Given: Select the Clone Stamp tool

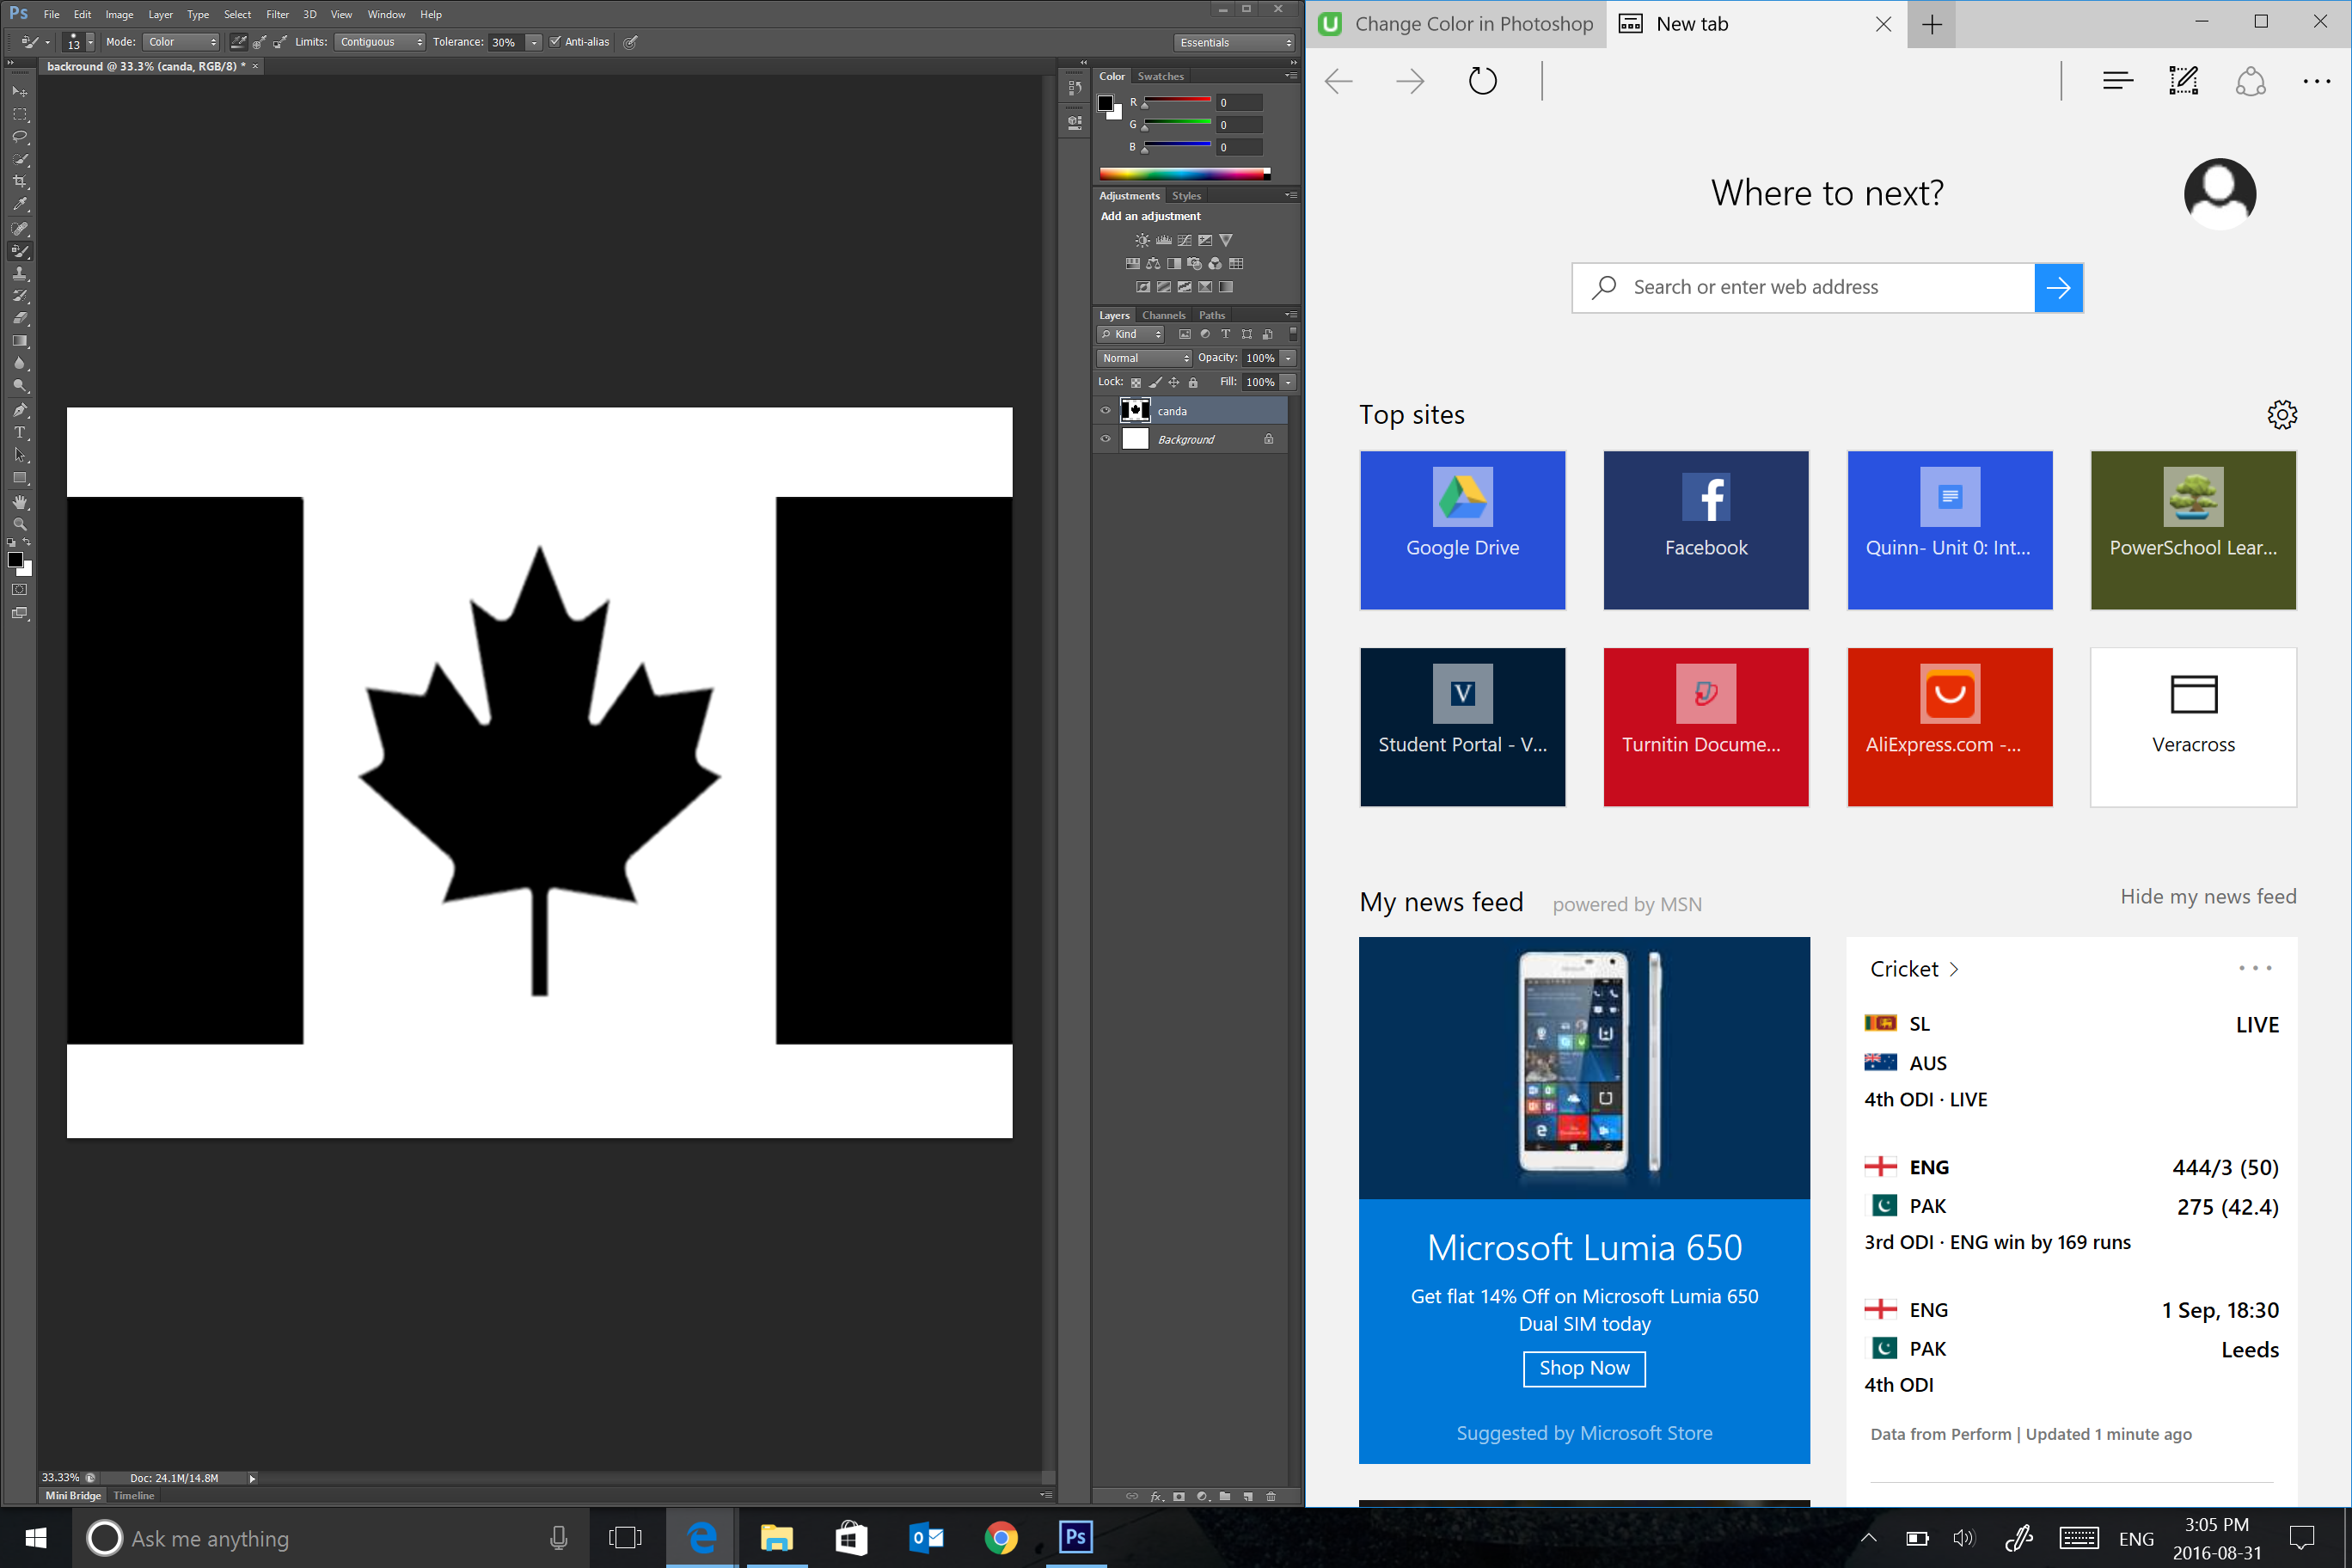Looking at the screenshot, I should coord(20,274).
